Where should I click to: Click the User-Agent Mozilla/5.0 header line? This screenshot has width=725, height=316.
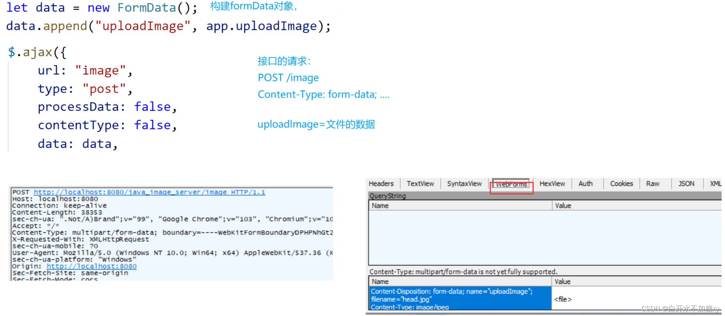[173, 253]
